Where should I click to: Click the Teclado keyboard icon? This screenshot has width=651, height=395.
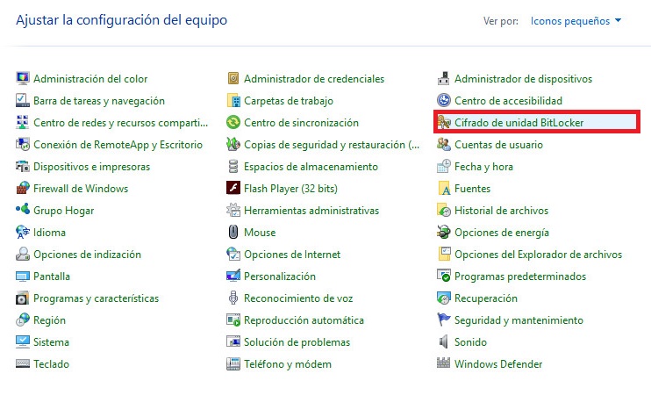(23, 364)
